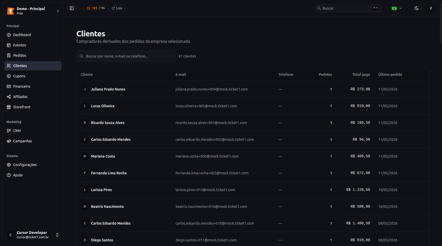Open the Cupons section
Screen dimensions: 442x246
point(33,76)
